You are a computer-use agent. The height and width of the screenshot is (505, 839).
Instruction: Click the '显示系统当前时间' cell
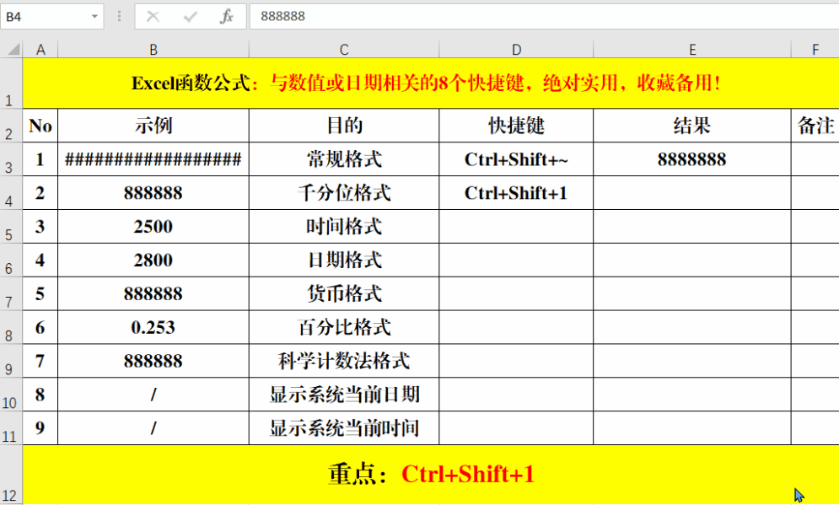point(344,428)
